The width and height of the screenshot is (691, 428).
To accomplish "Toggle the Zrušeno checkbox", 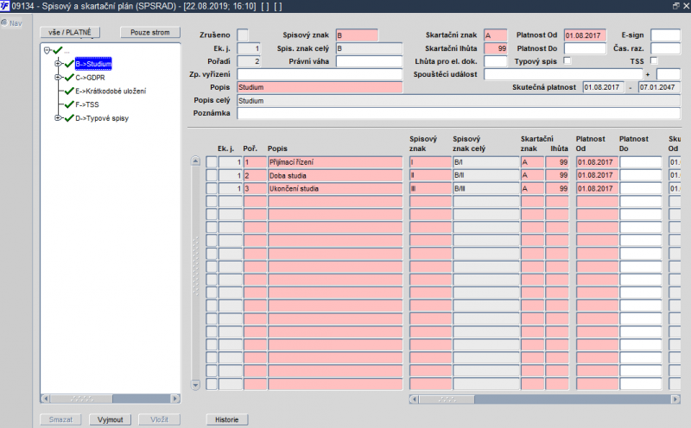I will pyautogui.click(x=243, y=35).
